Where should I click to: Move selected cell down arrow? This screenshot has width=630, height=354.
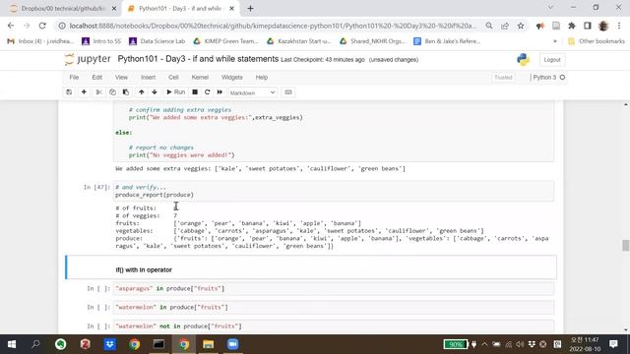point(155,92)
